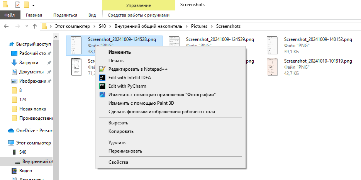The image size is (361, 180).
Task: Choose Переименовать from the context menu
Action: [x=125, y=151]
